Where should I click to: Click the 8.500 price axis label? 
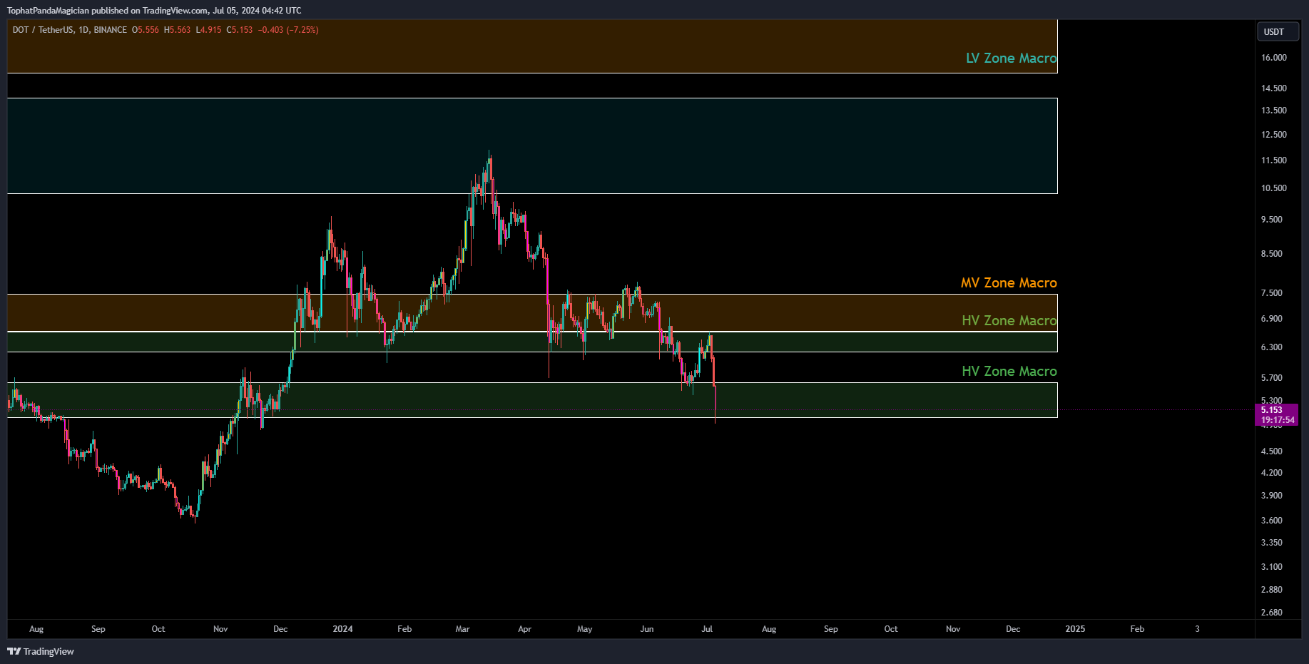(x=1272, y=254)
